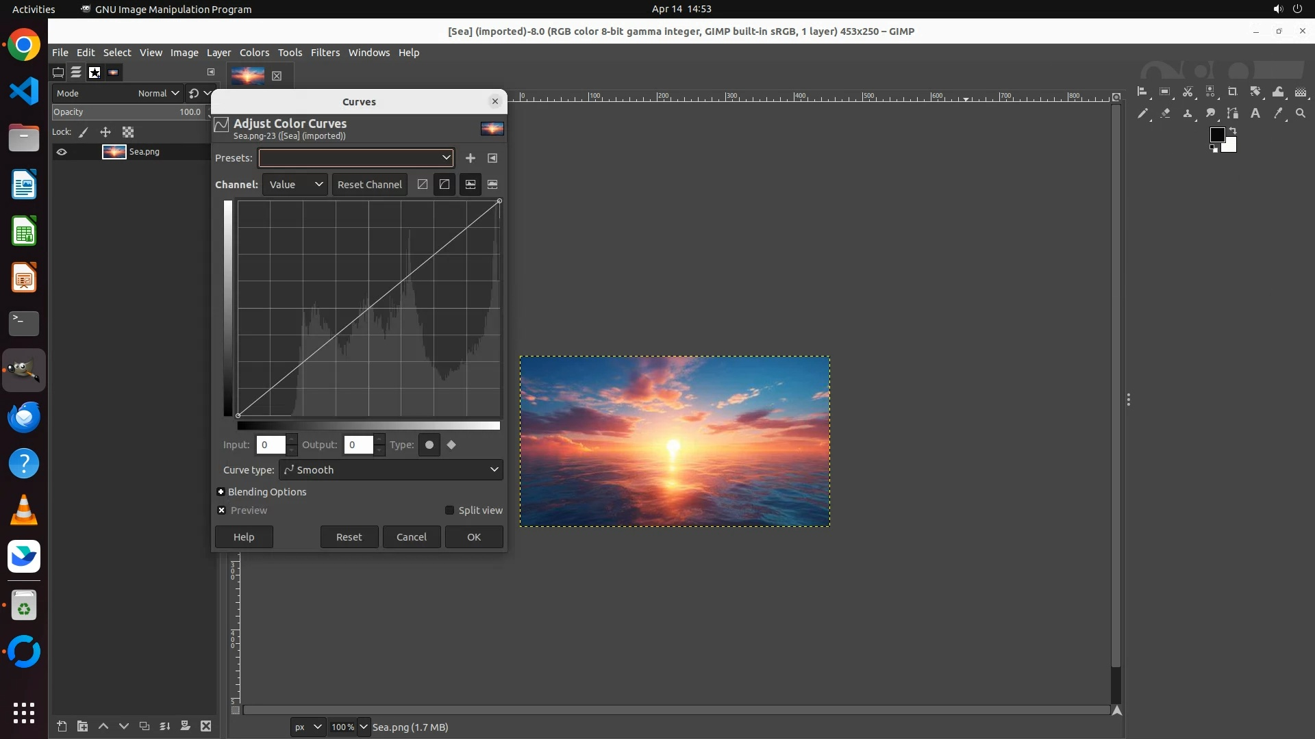The width and height of the screenshot is (1315, 739).
Task: Save current settings as named preset
Action: coord(471,158)
